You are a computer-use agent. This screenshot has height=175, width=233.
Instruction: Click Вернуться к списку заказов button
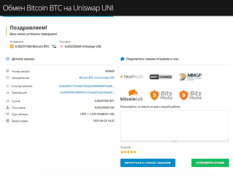point(148,163)
